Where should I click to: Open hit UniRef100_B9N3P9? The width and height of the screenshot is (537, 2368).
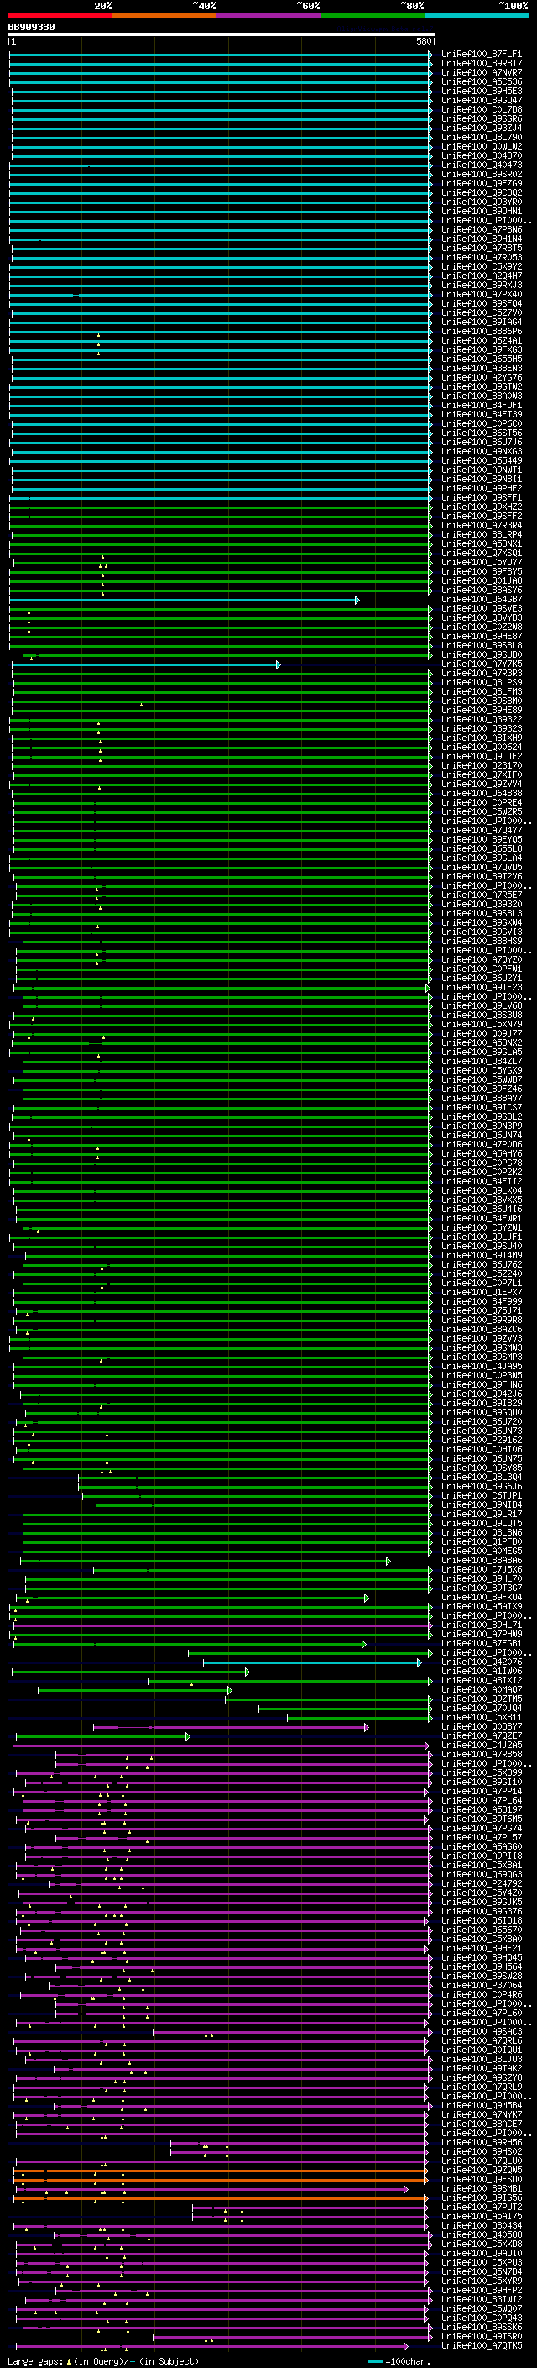[x=481, y=1126]
